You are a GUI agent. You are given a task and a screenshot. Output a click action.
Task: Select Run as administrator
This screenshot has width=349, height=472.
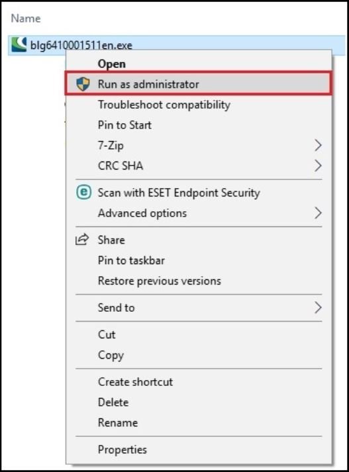(199, 84)
